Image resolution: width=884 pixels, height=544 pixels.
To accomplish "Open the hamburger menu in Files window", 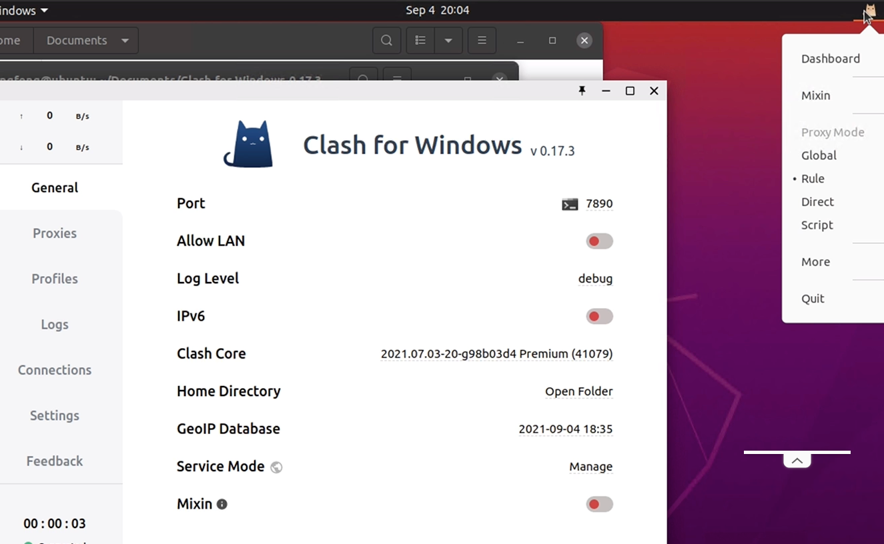I will (x=482, y=41).
